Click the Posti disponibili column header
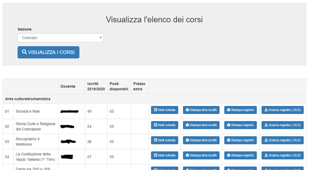The image size is (309, 170). click(x=119, y=86)
